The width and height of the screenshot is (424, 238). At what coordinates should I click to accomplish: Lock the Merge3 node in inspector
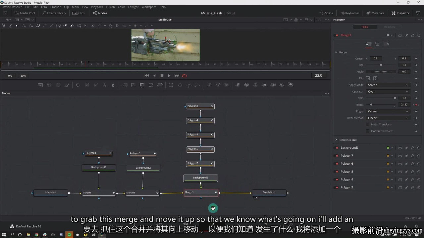coord(413,35)
